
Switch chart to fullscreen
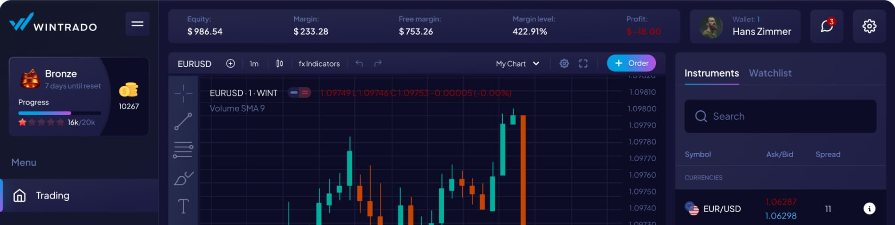pyautogui.click(x=583, y=64)
